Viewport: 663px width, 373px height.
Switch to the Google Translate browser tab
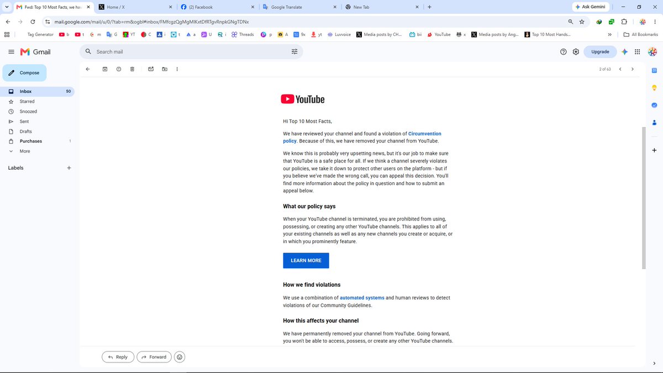click(x=298, y=7)
